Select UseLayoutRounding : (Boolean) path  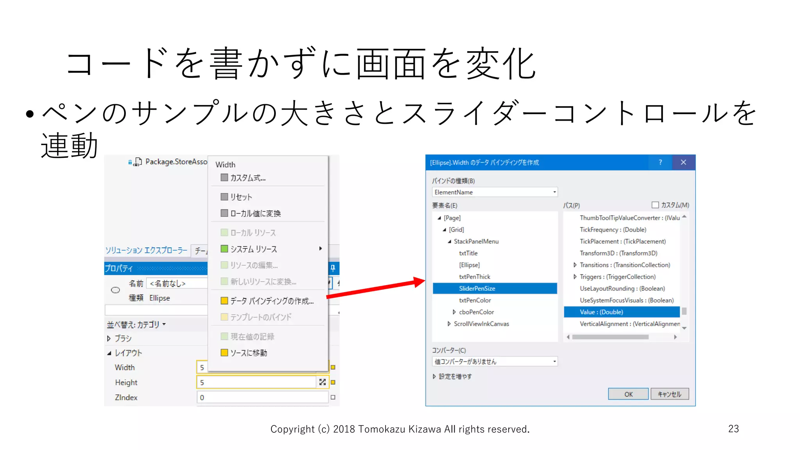pyautogui.click(x=622, y=288)
